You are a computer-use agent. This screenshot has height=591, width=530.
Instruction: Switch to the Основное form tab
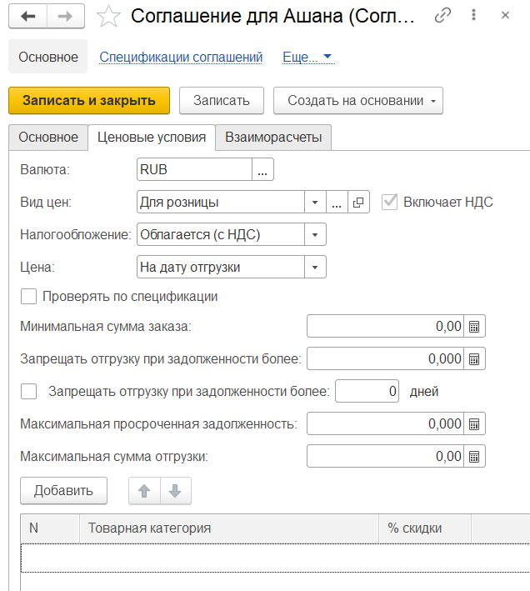(47, 138)
